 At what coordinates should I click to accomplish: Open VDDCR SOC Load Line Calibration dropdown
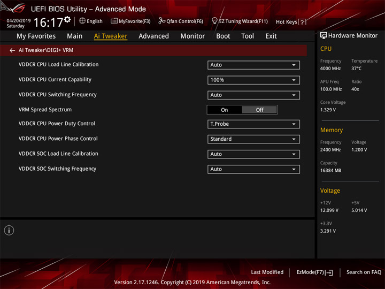coord(253,154)
